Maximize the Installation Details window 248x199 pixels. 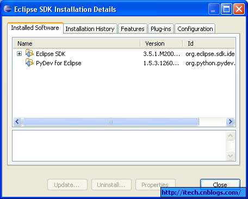[x=226, y=9]
